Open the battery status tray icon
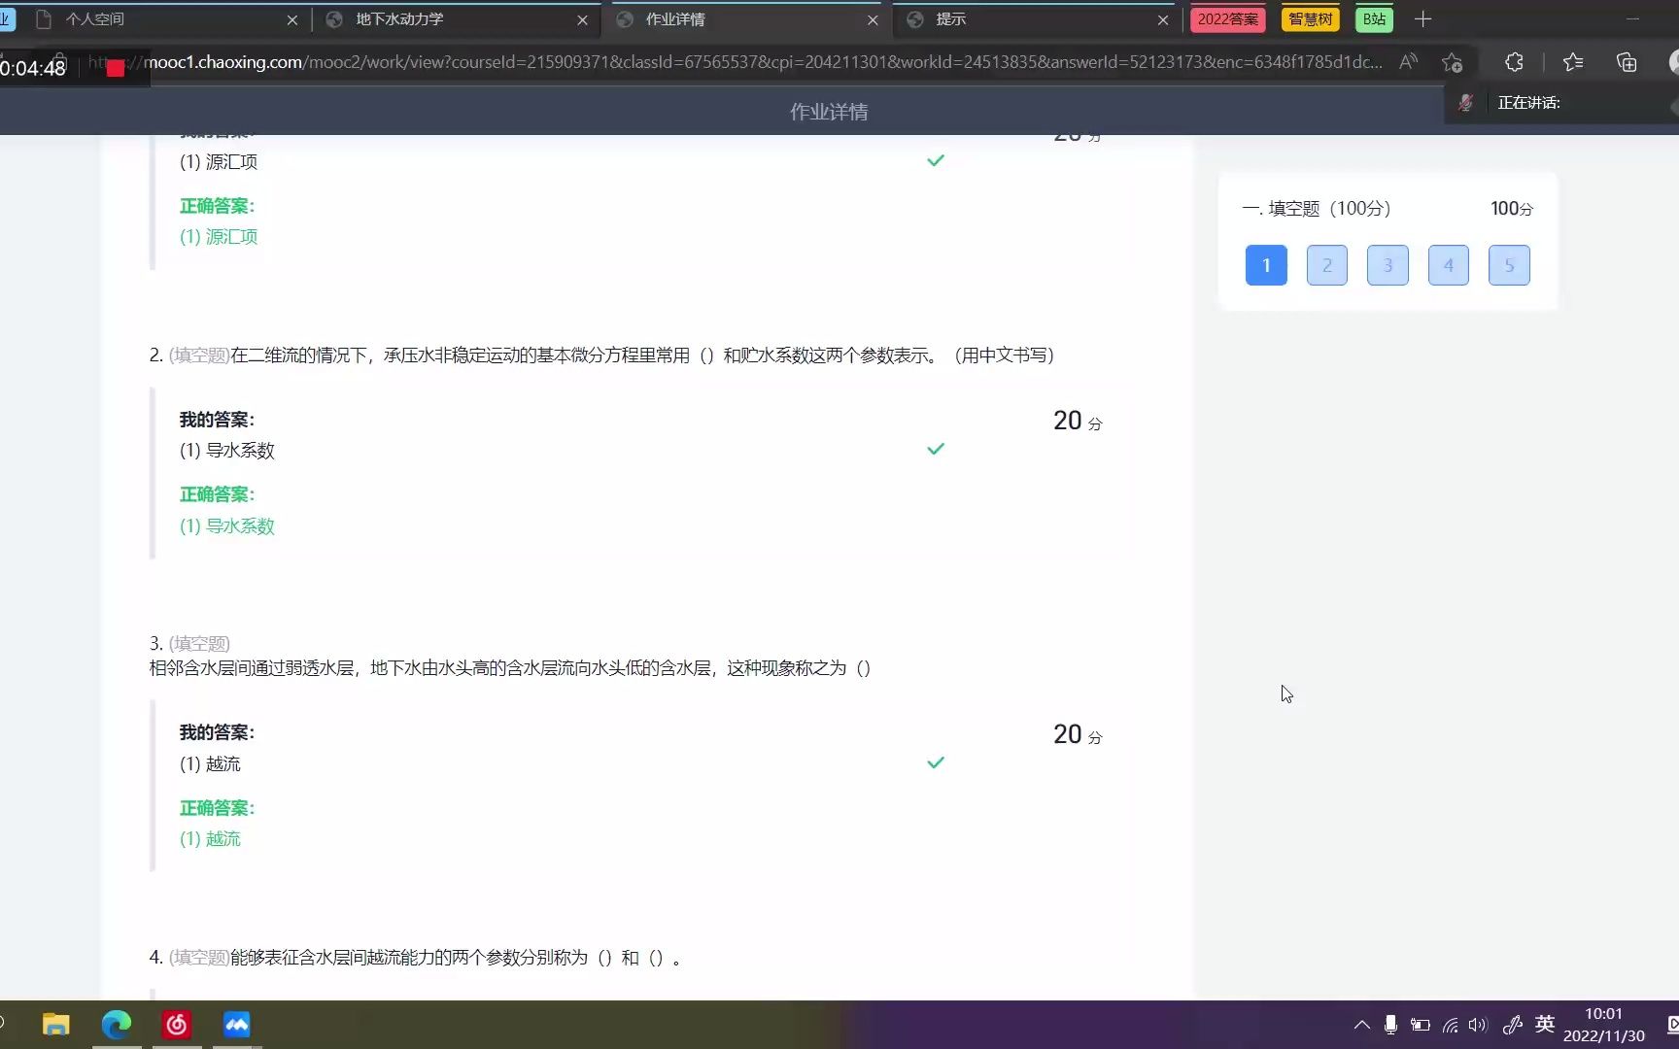 click(x=1421, y=1025)
